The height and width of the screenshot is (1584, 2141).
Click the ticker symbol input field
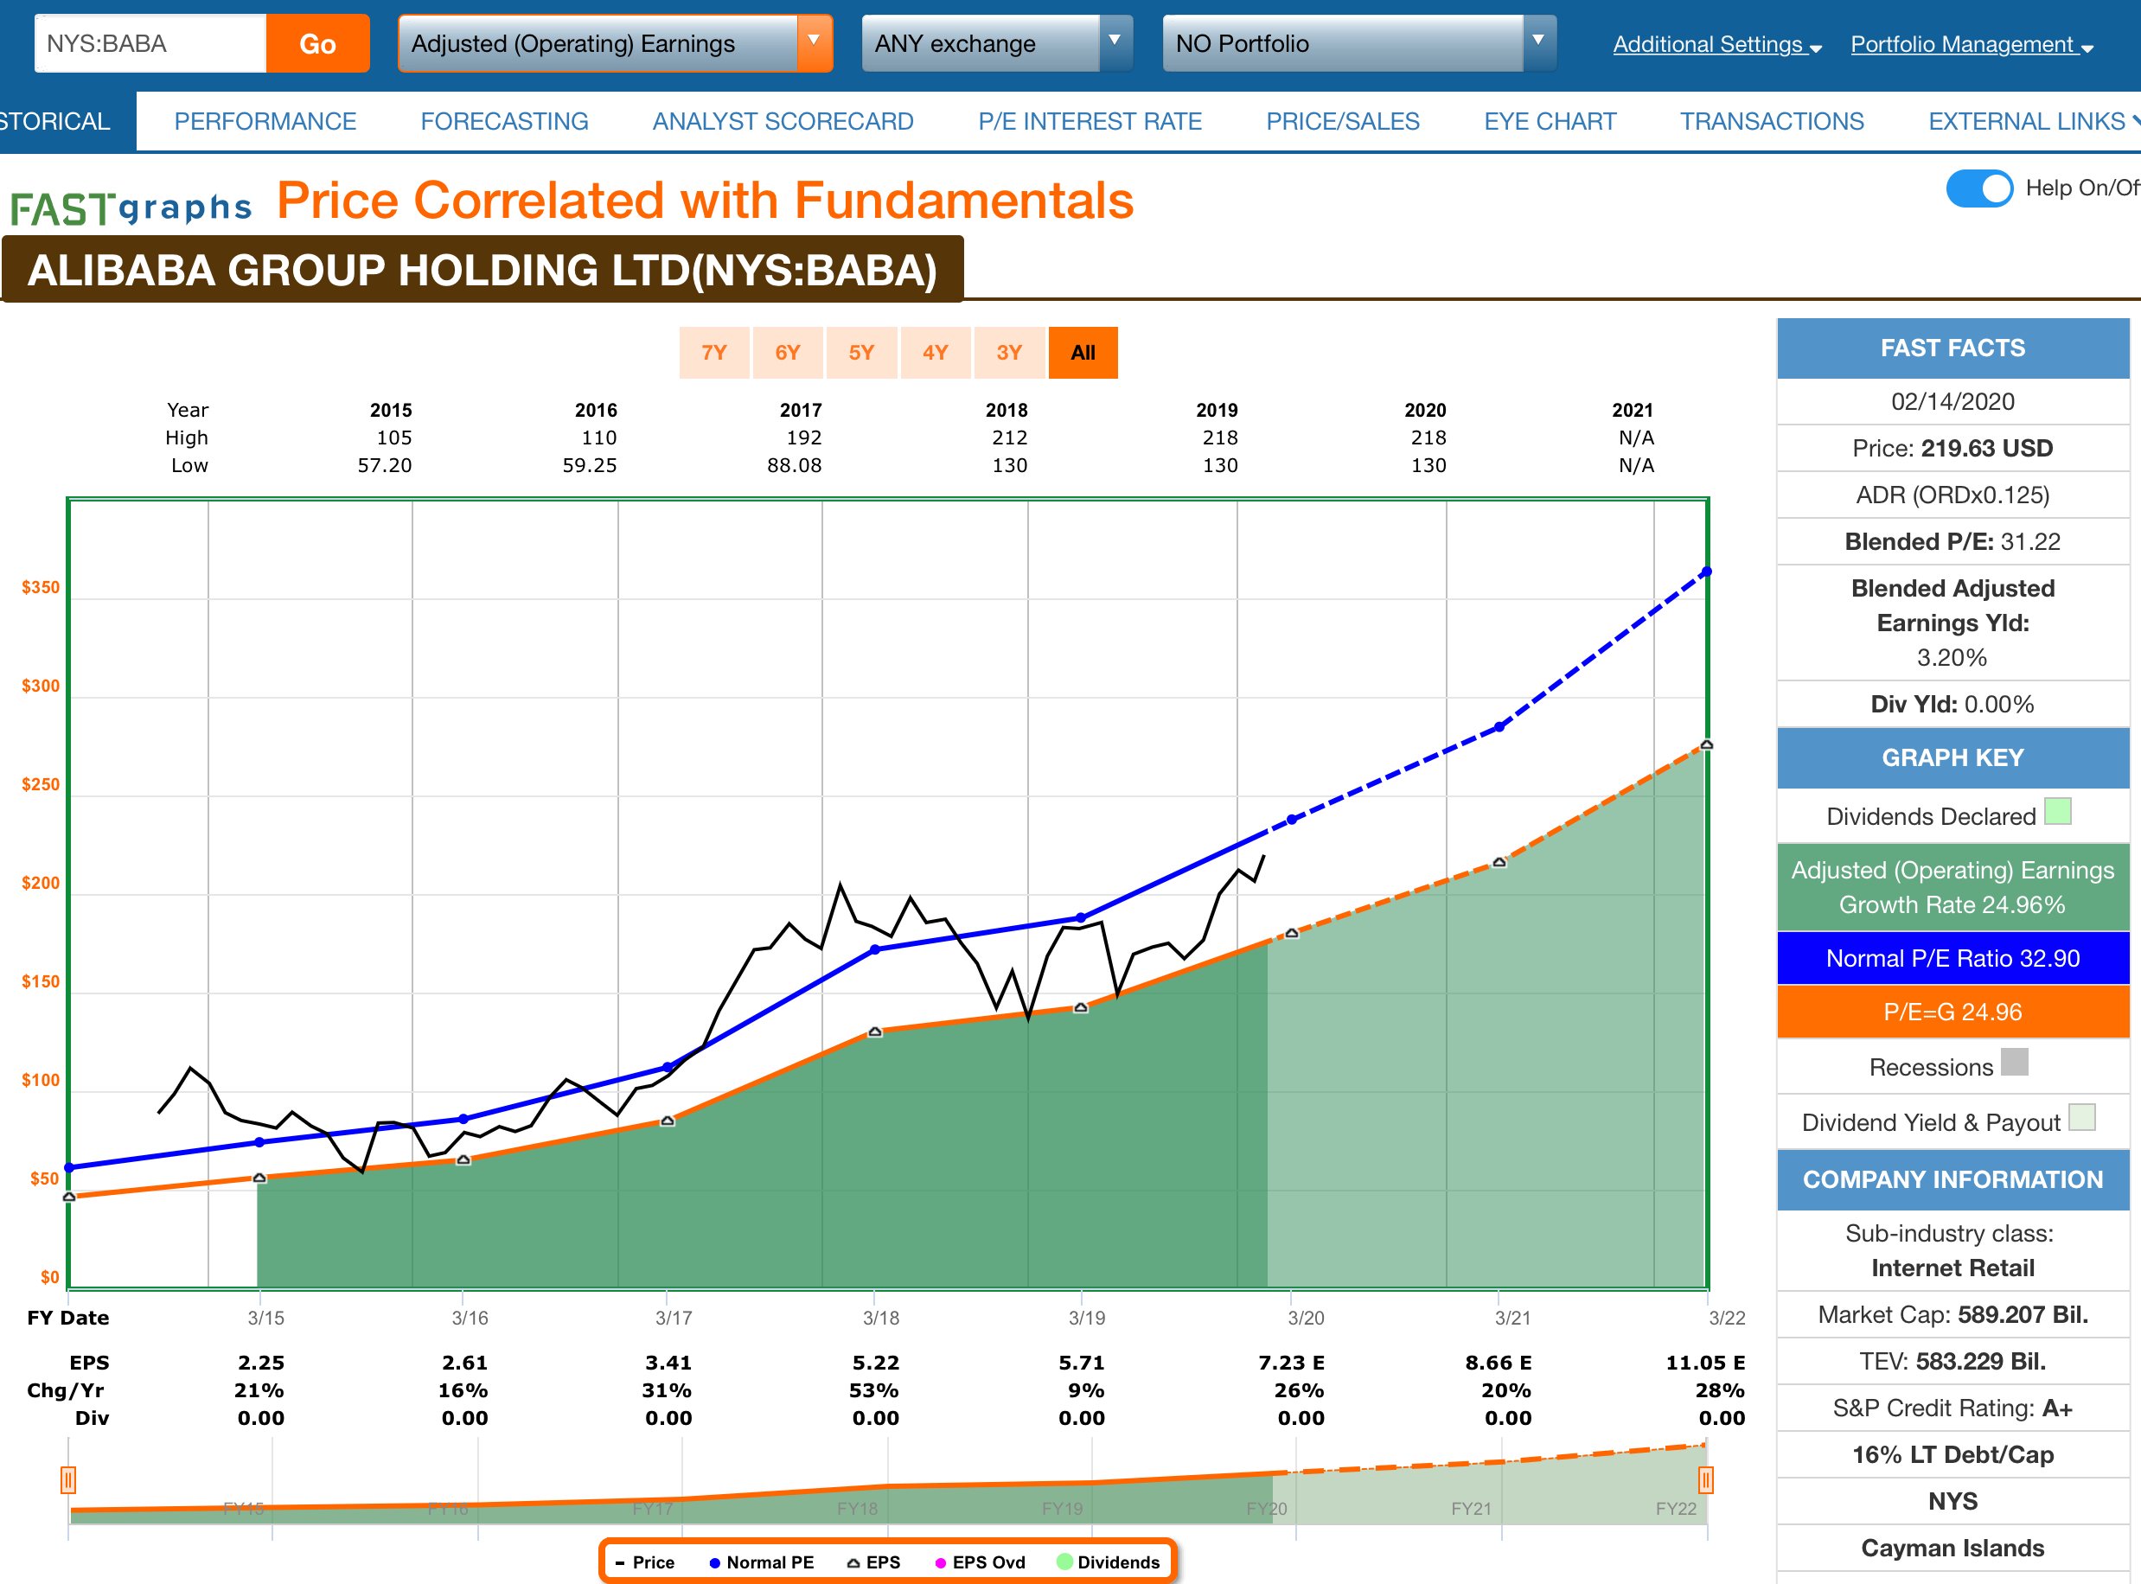click(x=150, y=43)
